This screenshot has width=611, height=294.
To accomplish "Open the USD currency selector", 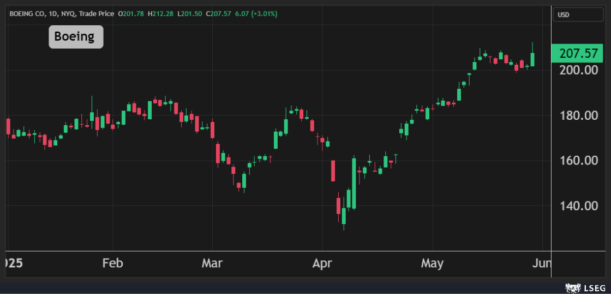I will [x=578, y=15].
